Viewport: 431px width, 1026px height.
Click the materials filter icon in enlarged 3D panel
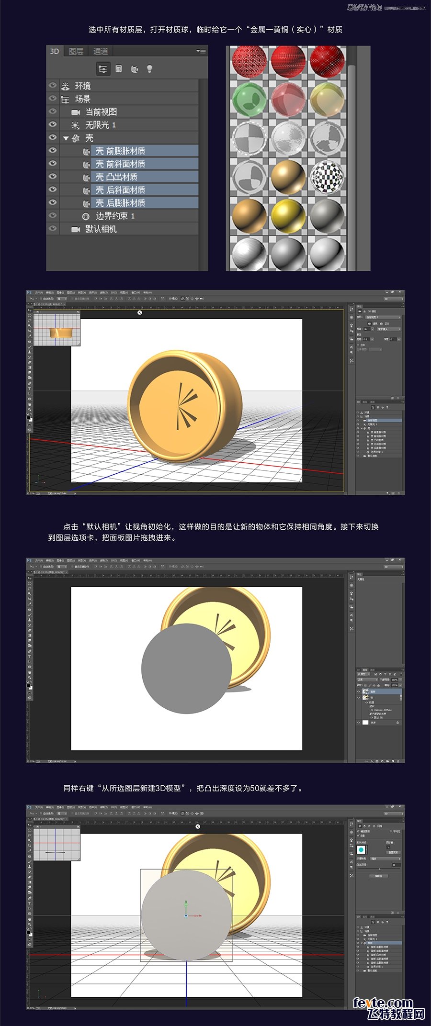click(x=135, y=69)
